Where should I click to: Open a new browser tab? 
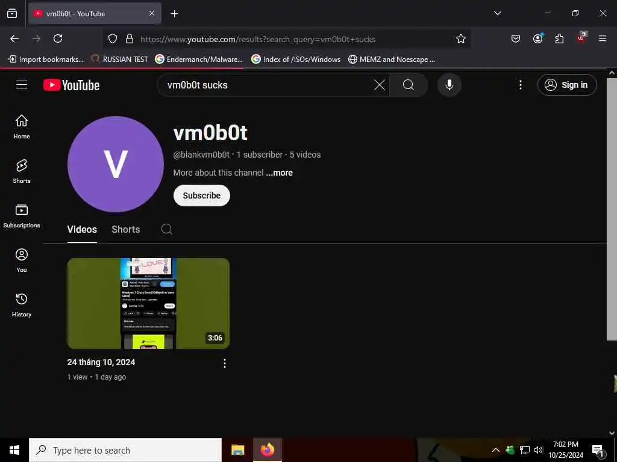174,14
